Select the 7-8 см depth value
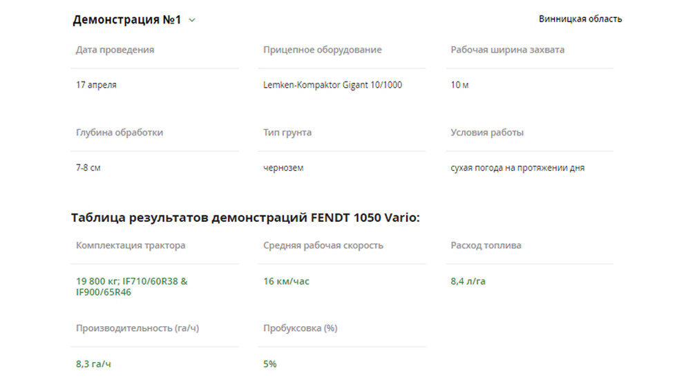 (x=88, y=167)
